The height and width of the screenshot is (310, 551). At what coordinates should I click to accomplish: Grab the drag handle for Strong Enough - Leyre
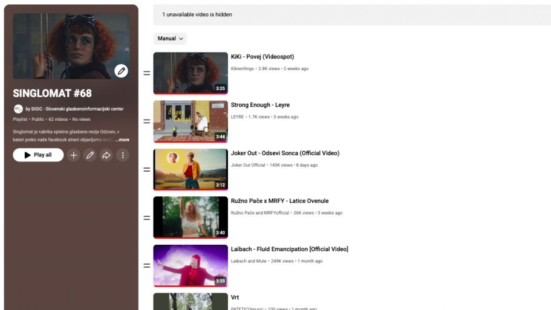point(147,121)
